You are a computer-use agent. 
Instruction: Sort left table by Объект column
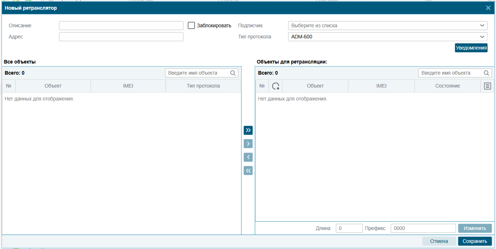(53, 86)
